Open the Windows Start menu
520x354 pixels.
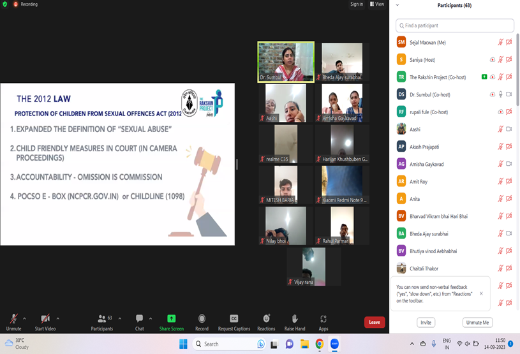click(x=183, y=344)
